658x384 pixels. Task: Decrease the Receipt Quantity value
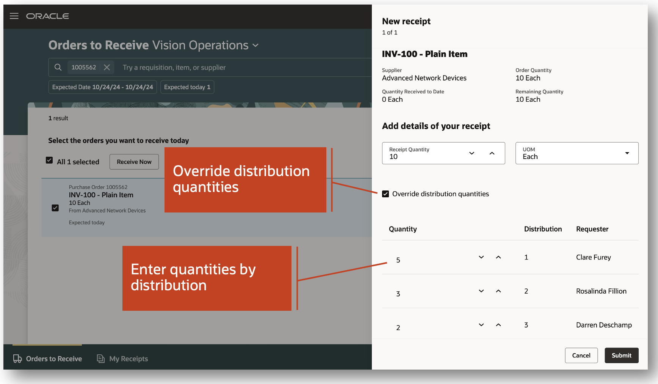pyautogui.click(x=472, y=153)
